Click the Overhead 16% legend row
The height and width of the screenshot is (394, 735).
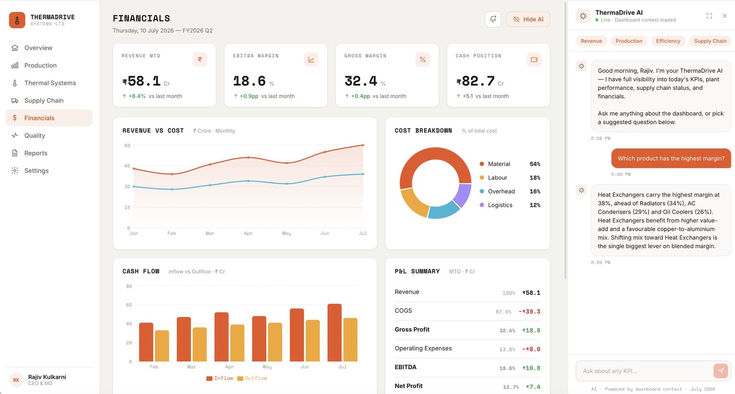[510, 191]
